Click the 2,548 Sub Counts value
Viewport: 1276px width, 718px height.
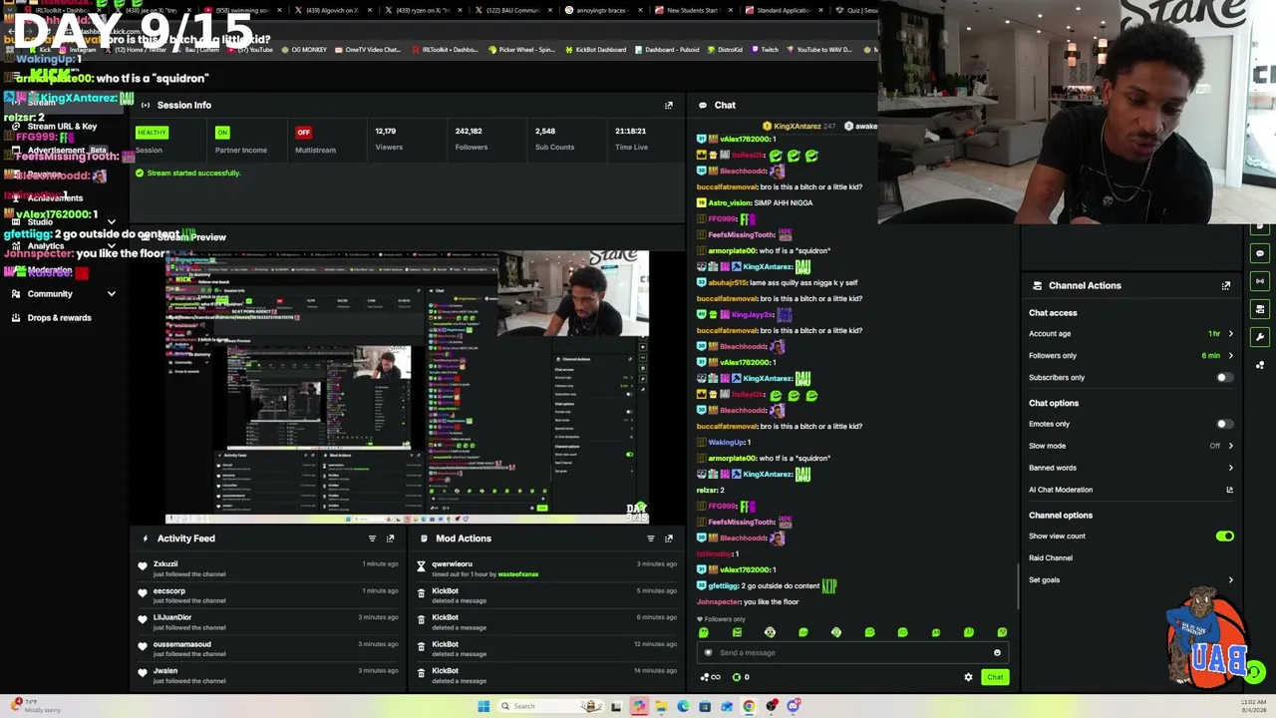coord(545,132)
